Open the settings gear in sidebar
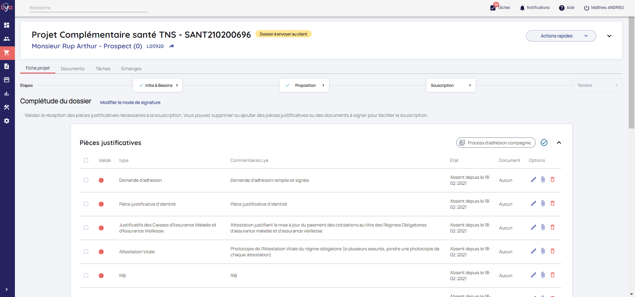Screen dimensions: 635x297 coord(7,121)
